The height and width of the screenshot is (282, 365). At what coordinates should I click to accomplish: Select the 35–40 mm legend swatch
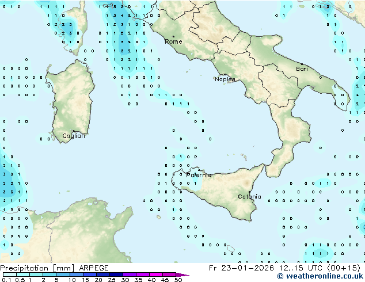click(x=142, y=275)
